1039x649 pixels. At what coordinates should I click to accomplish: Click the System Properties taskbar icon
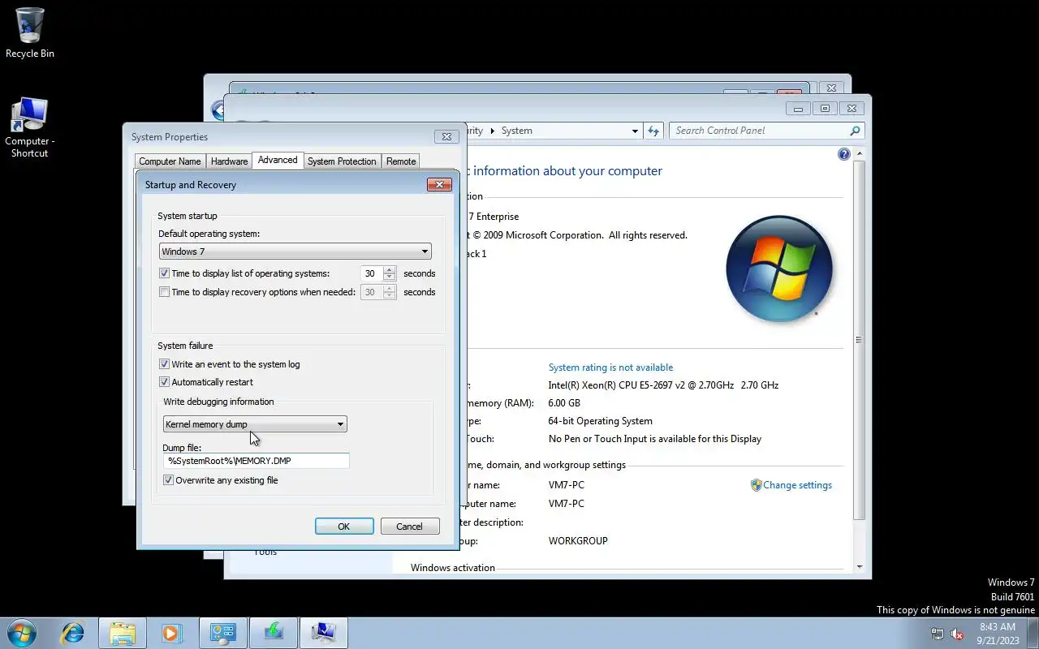[324, 632]
